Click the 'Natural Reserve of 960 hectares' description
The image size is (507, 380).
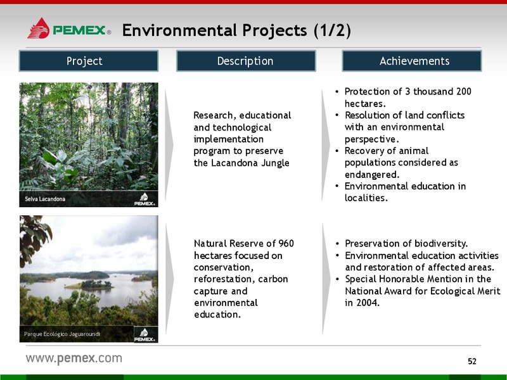(244, 279)
